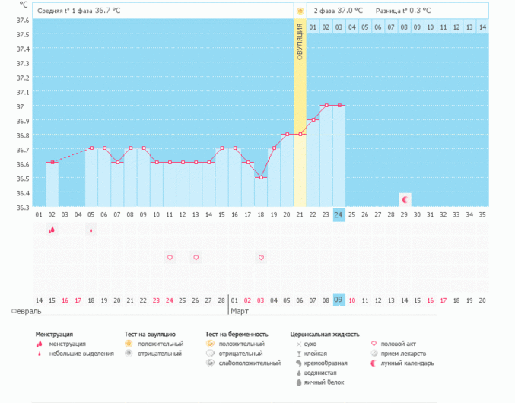Click the lowest temperature point on day 18
The width and height of the screenshot is (515, 403).
261,177
